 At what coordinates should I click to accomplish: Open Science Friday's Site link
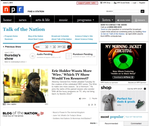[84, 36]
